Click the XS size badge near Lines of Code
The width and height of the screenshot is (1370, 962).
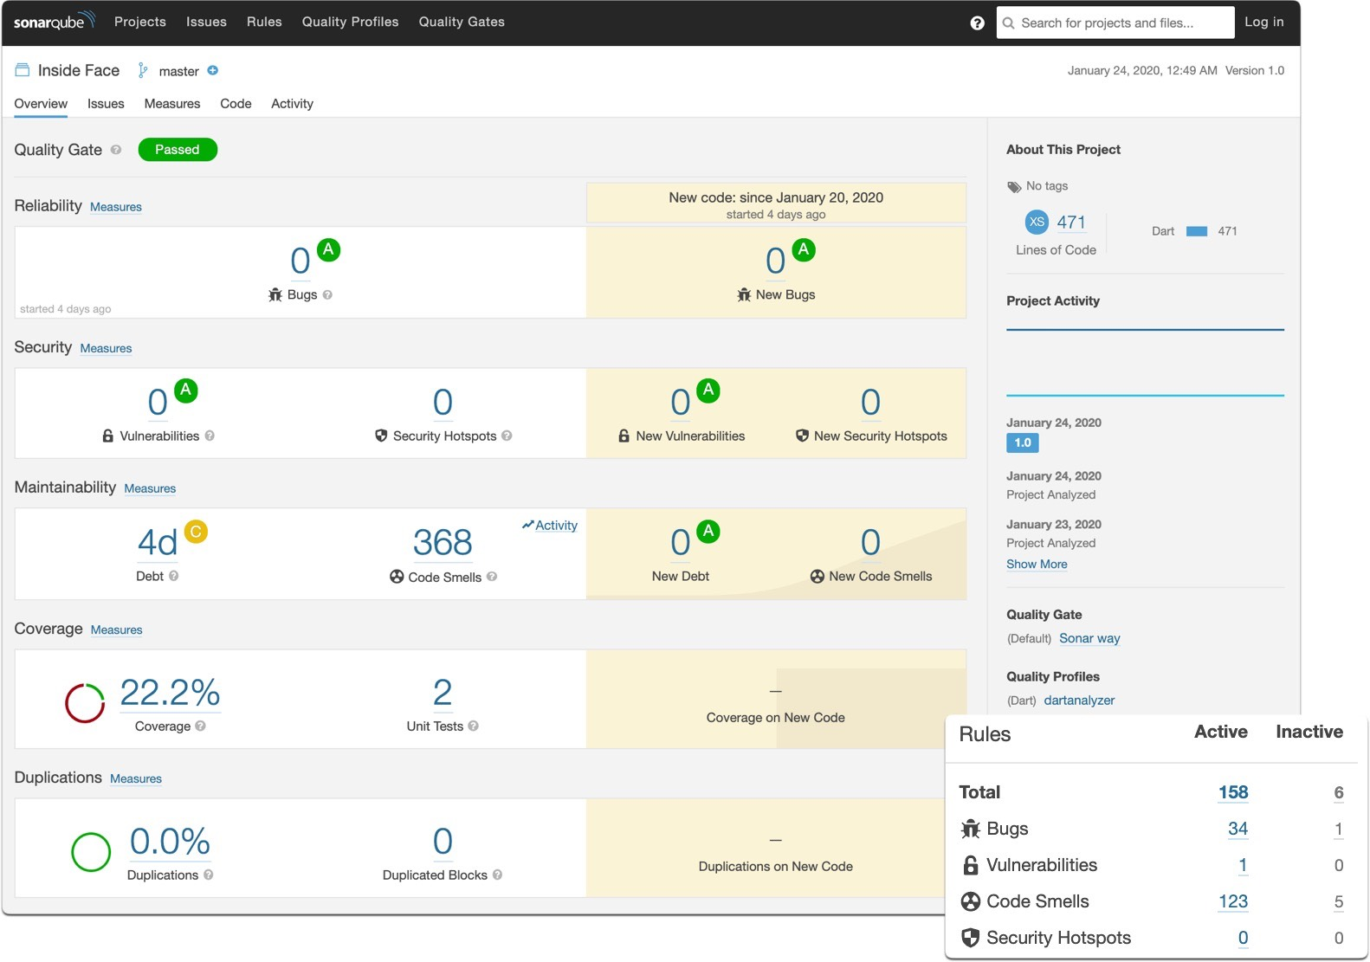click(1037, 222)
